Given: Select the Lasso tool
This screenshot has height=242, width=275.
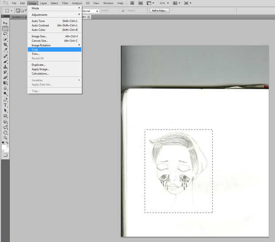Looking at the screenshot, I should click(x=5, y=34).
